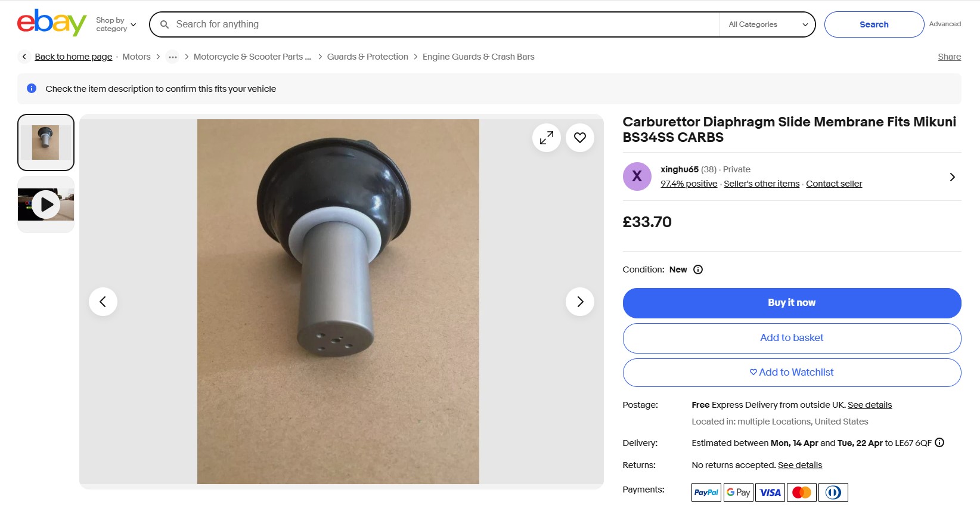Click Add to basket
This screenshot has height=505, width=980.
792,338
